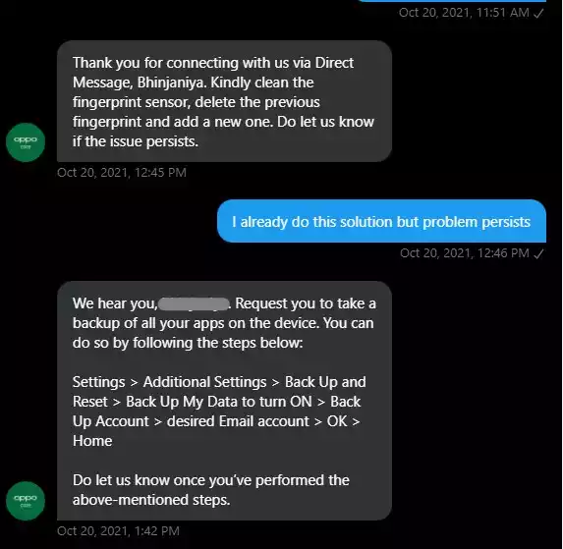
Task: Click the 1:42 PM message timestamp
Action: tap(118, 531)
